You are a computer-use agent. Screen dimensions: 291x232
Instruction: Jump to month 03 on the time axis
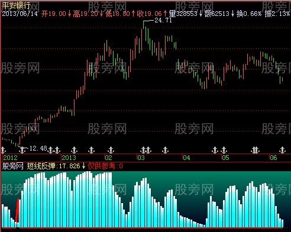point(141,158)
